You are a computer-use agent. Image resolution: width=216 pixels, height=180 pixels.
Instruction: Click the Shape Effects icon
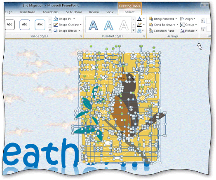(56, 30)
